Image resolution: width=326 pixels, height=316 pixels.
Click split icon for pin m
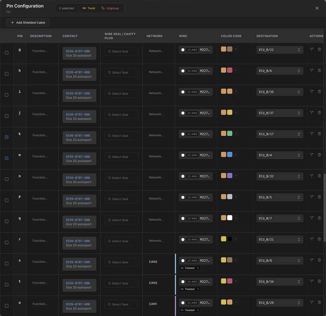(312, 155)
